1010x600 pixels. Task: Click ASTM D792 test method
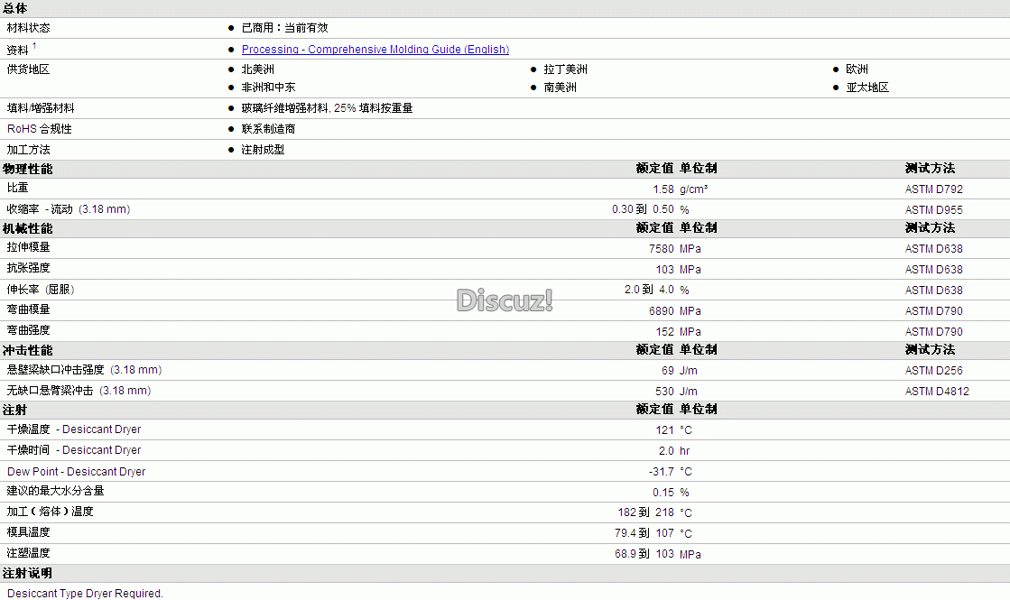click(x=933, y=189)
